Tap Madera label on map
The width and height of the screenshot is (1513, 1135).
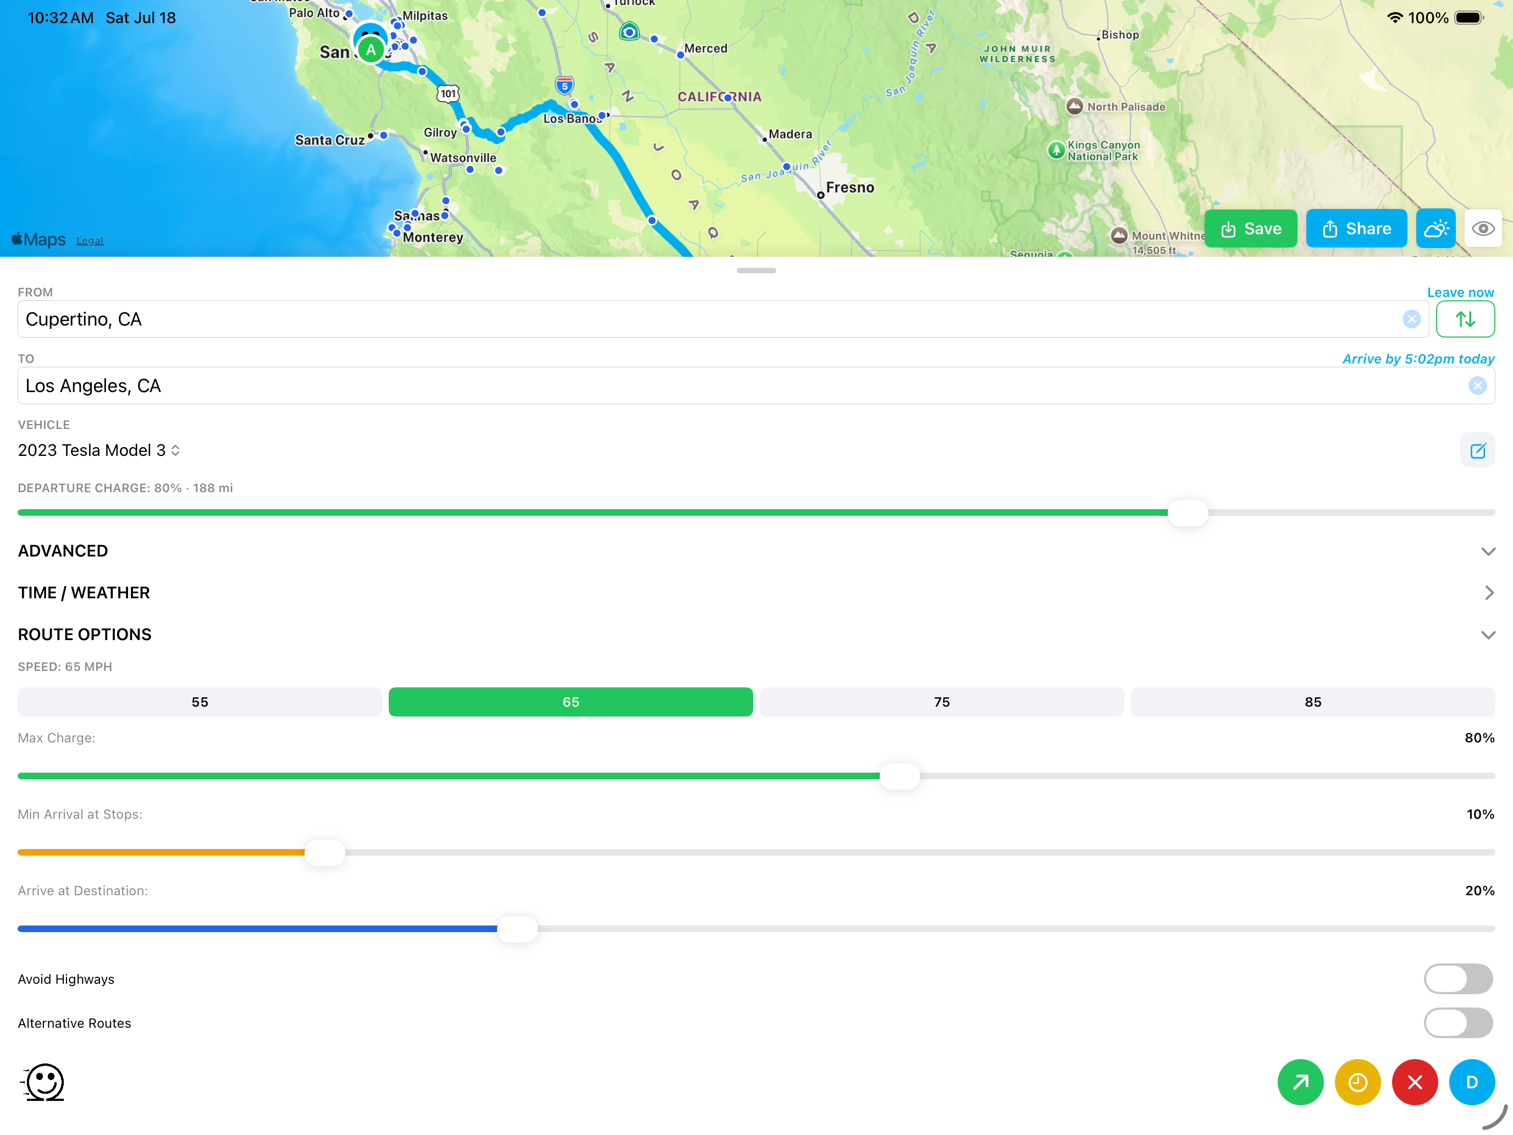(790, 134)
